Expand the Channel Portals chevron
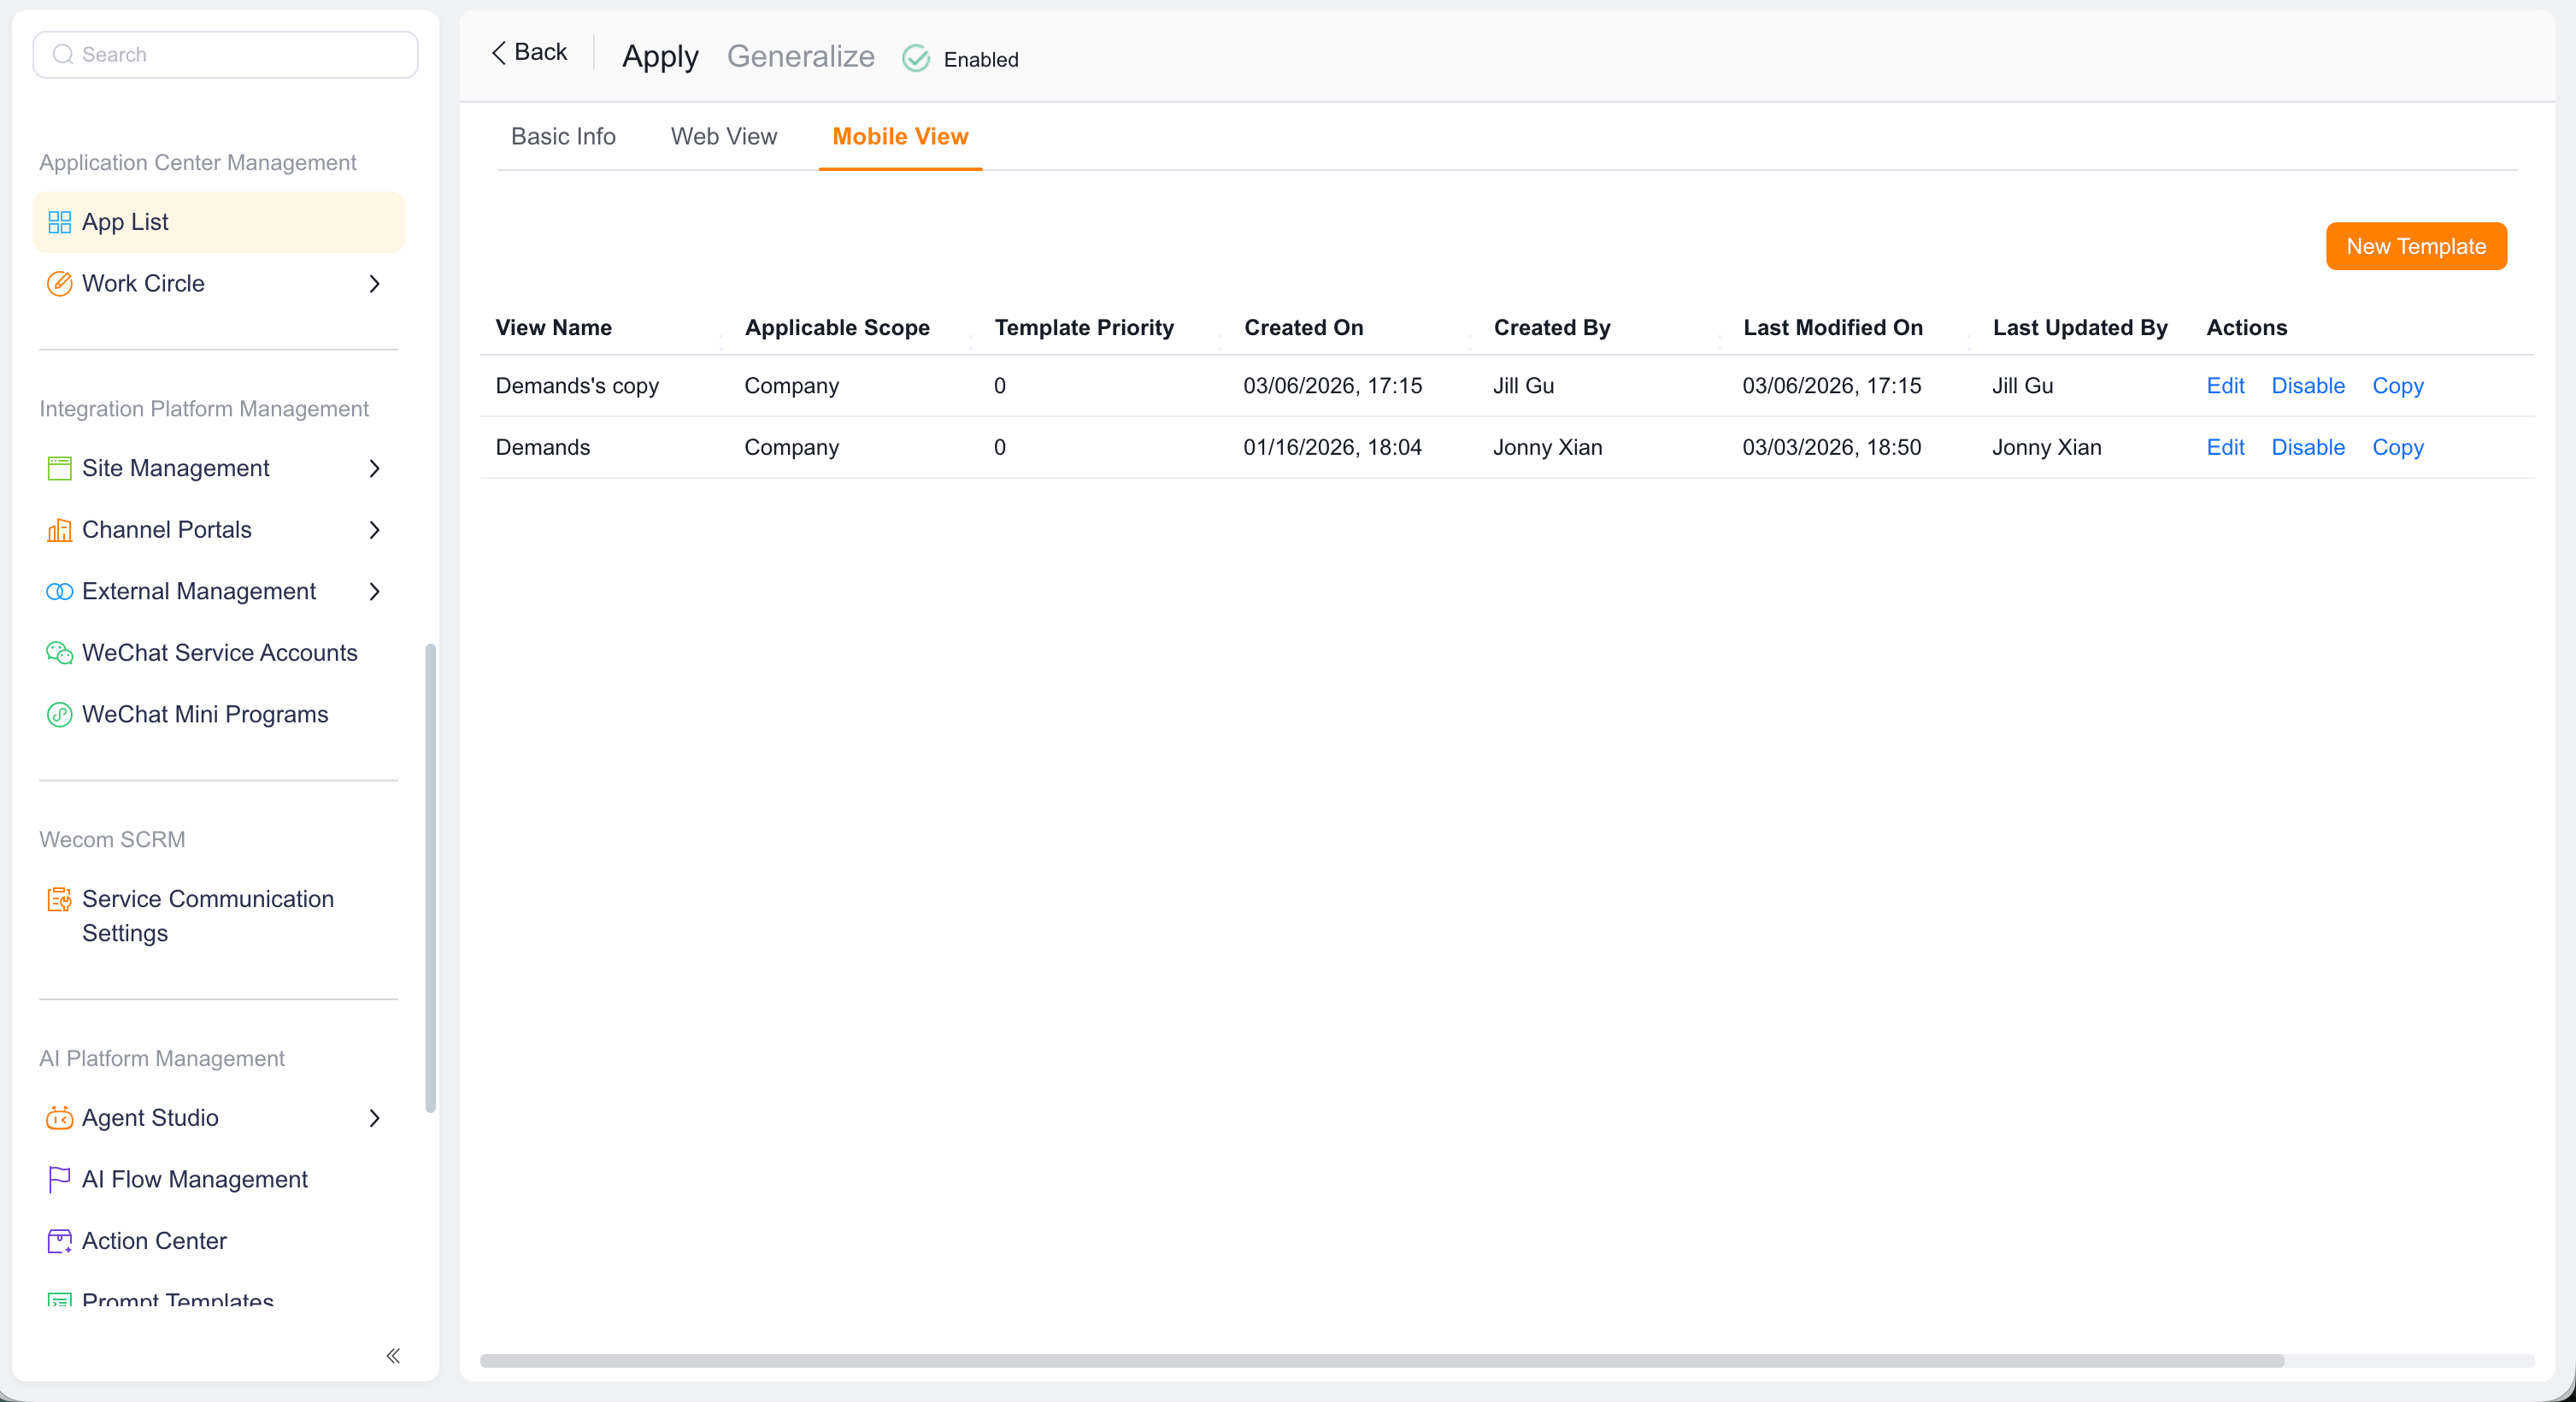 375,530
